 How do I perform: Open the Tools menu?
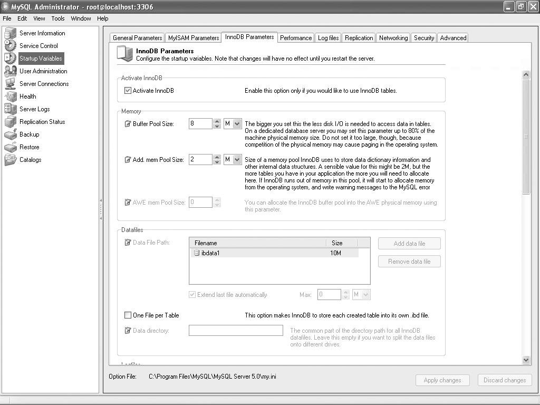tap(58, 18)
